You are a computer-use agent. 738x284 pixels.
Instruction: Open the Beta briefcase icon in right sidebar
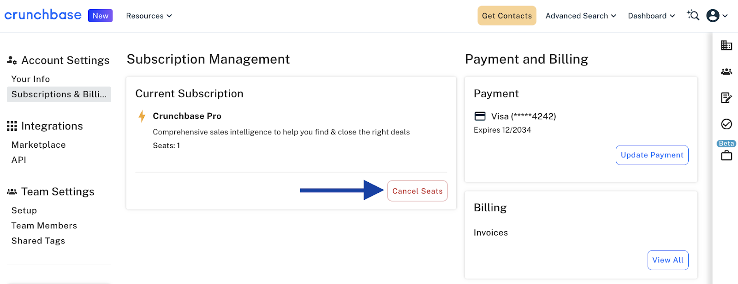click(x=726, y=156)
